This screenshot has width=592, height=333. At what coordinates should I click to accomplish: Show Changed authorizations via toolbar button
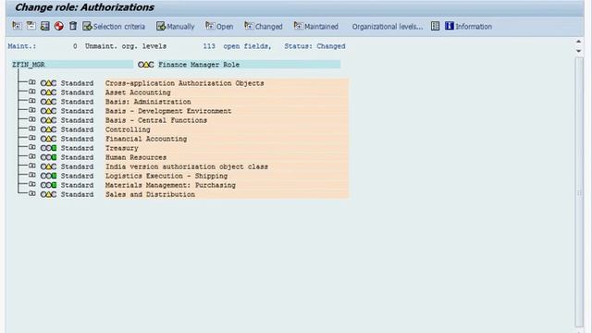point(263,26)
